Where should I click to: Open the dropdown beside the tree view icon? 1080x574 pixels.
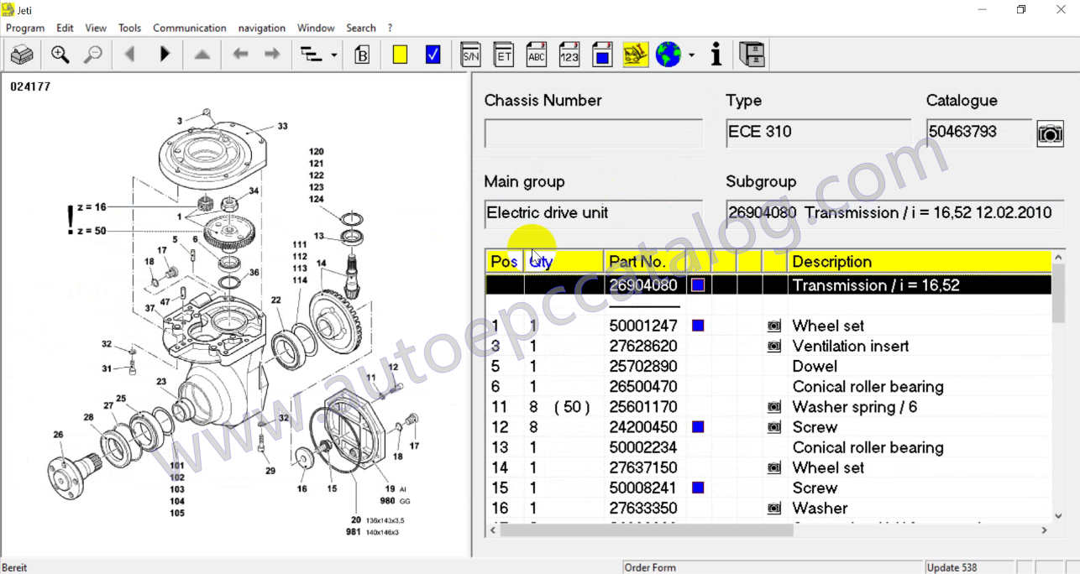click(333, 55)
